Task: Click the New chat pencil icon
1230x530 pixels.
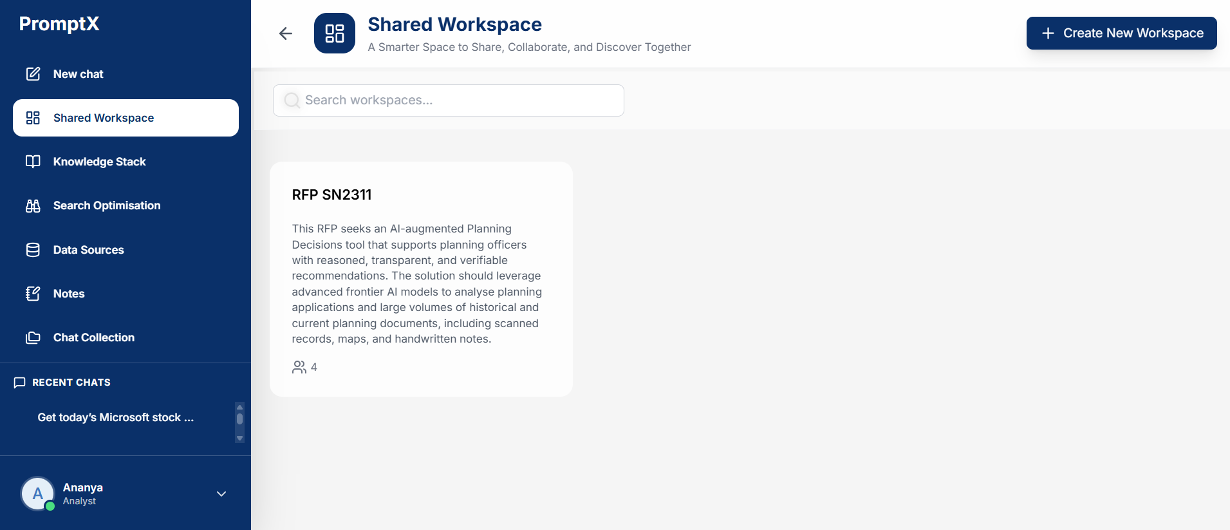Action: click(x=33, y=74)
